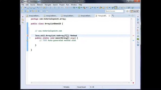Click the Back navigation arrow
The image size is (161, 90).
pos(36,11)
